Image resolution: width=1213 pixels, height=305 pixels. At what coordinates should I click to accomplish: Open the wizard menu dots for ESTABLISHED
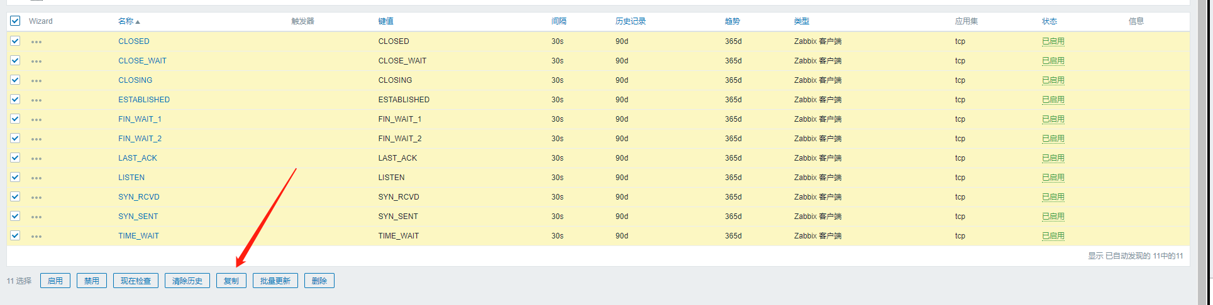pos(36,100)
